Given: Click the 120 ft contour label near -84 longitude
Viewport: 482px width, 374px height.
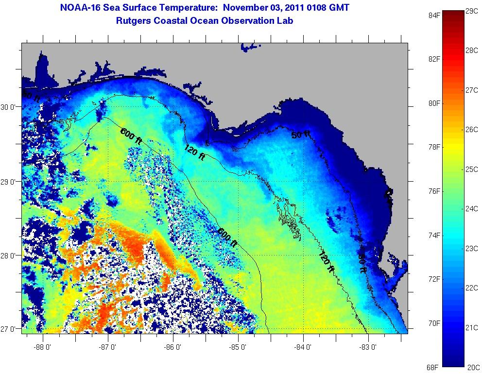Looking at the screenshot, I should pos(326,262).
